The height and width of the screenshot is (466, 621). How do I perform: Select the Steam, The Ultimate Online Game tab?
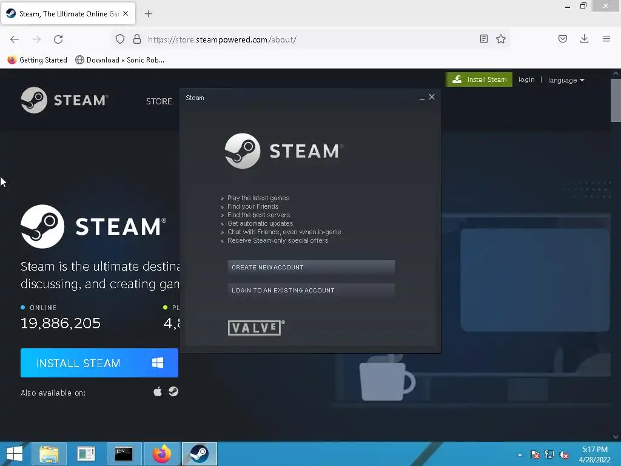click(69, 13)
